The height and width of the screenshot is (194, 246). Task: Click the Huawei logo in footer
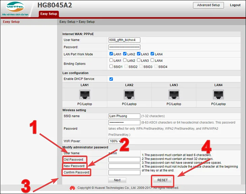tap(72, 188)
